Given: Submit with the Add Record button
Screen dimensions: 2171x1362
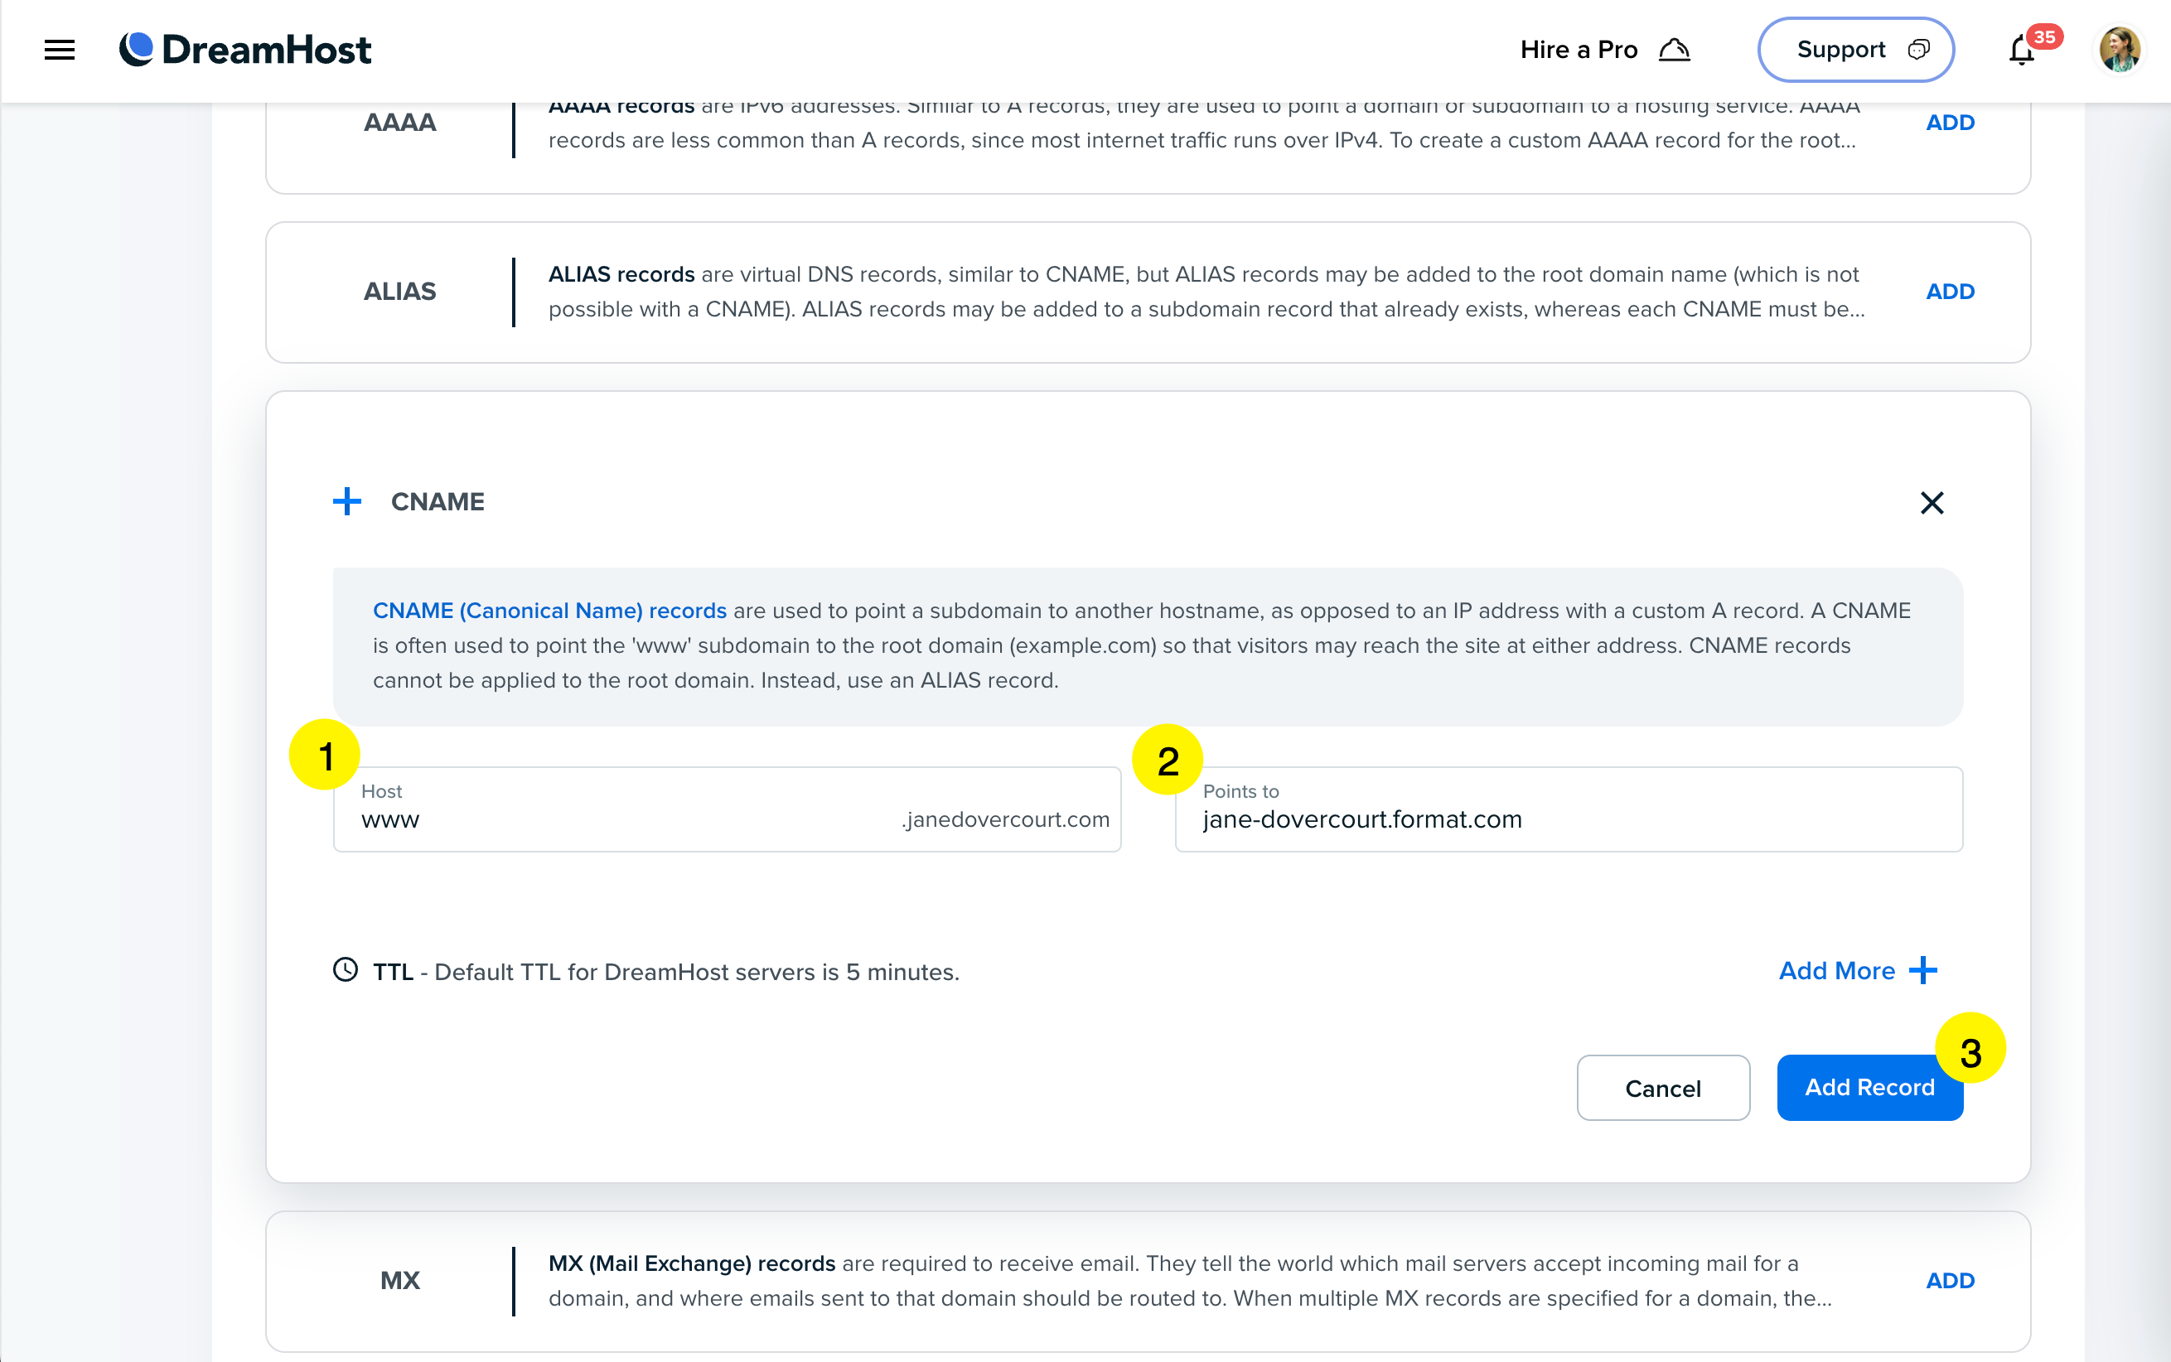Looking at the screenshot, I should [1869, 1088].
